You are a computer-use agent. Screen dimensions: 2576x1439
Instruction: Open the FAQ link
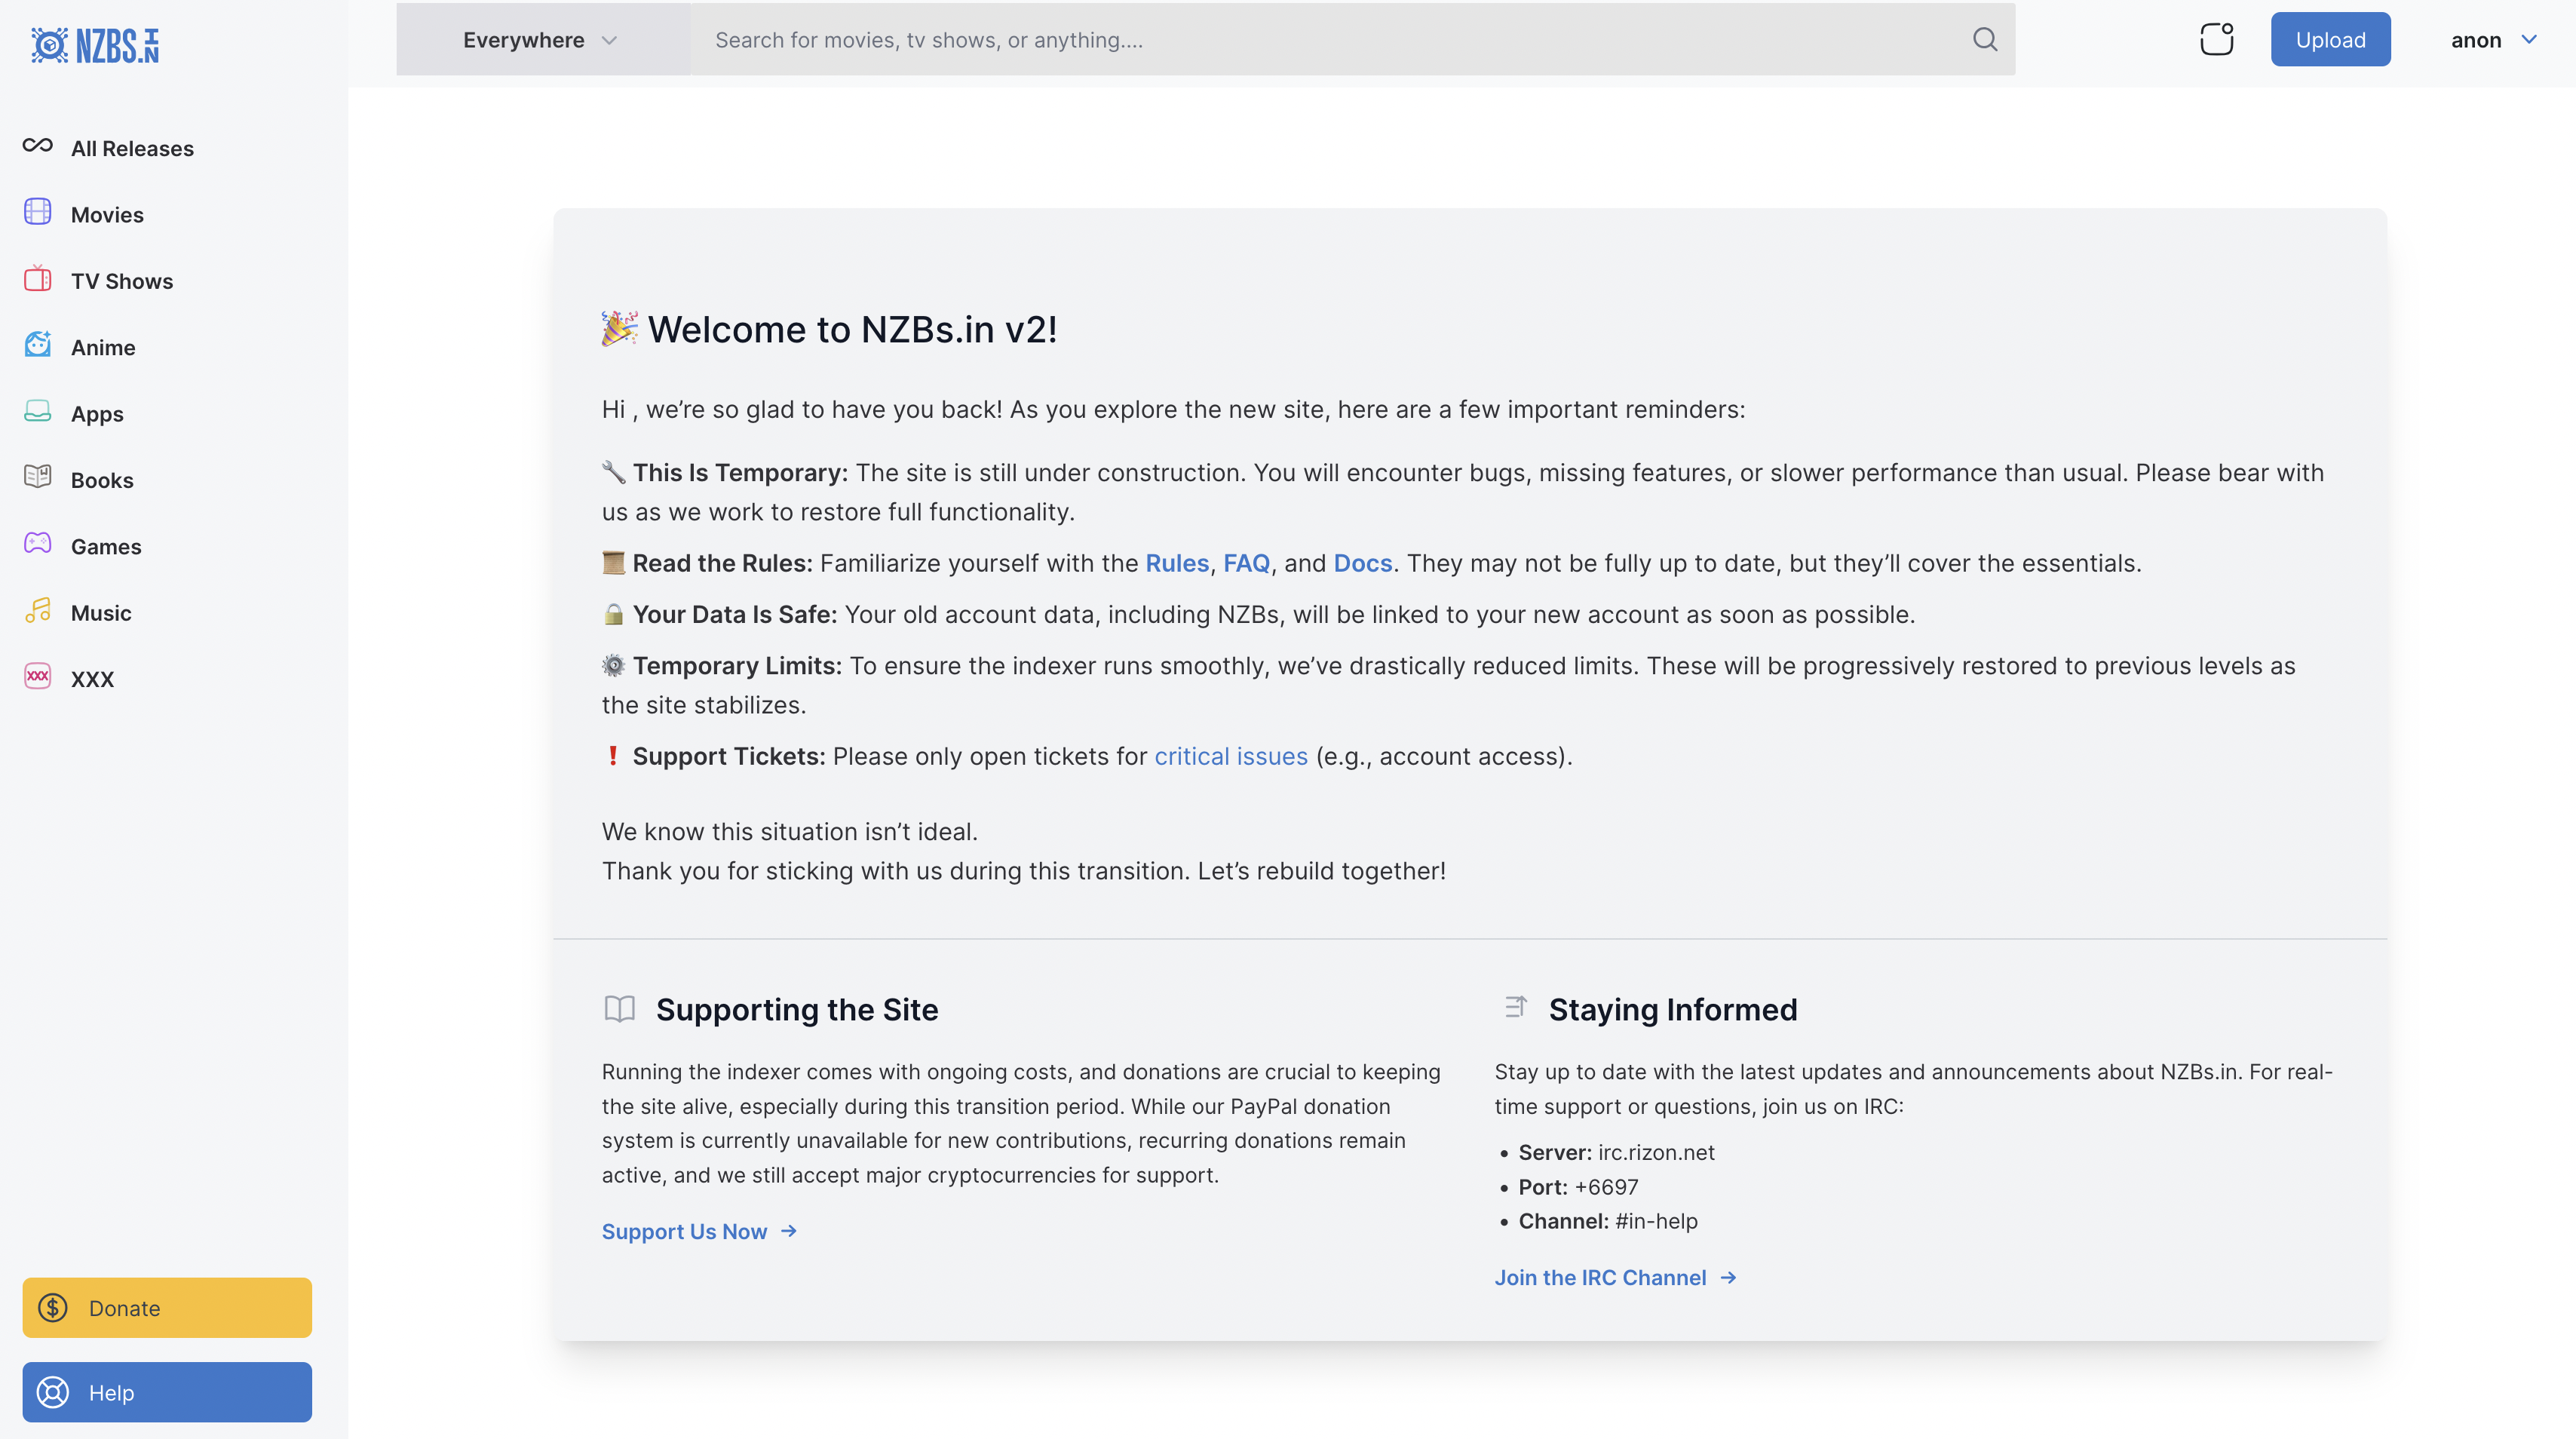(x=1246, y=563)
